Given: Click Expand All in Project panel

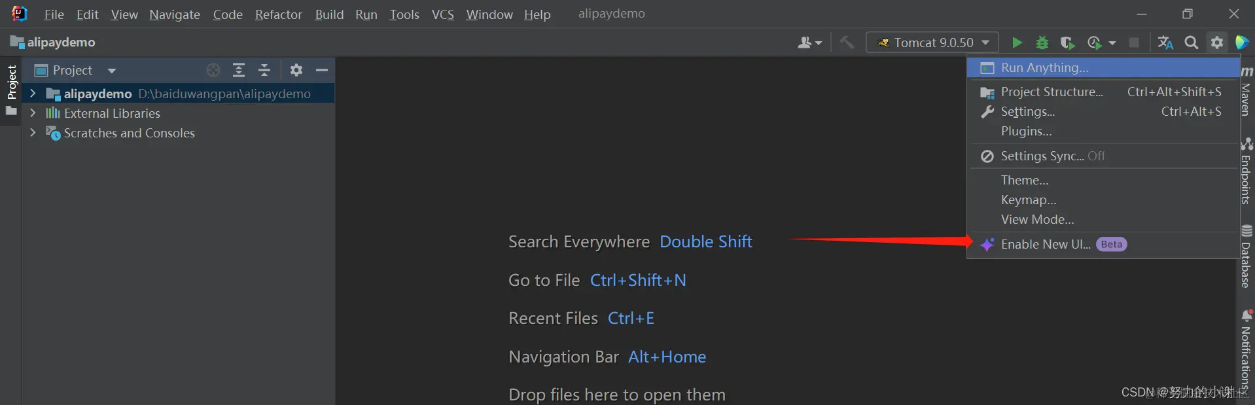Looking at the screenshot, I should [x=239, y=70].
